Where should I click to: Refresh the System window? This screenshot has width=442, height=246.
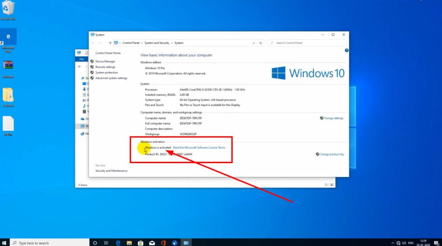coord(261,43)
